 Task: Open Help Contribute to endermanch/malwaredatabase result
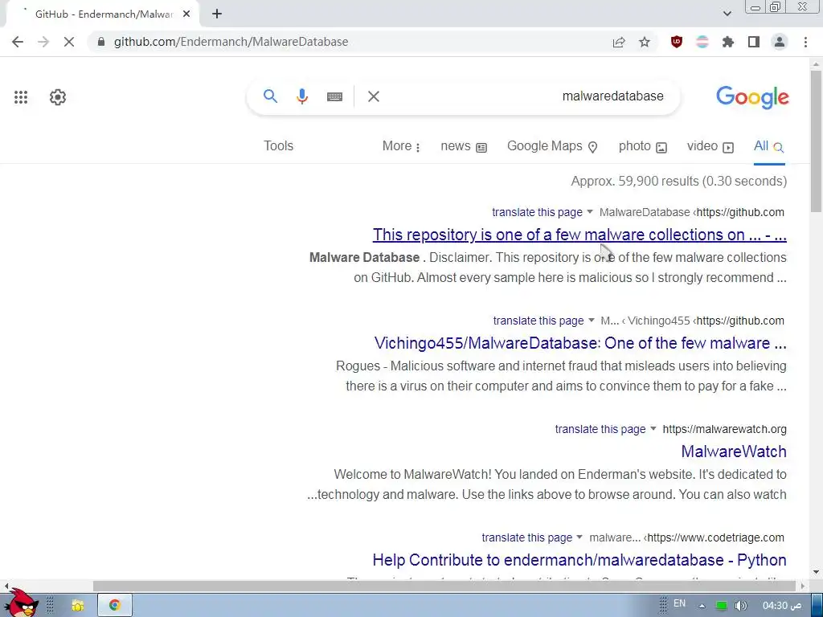tap(579, 560)
